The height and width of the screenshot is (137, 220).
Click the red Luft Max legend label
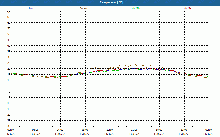tap(188, 8)
